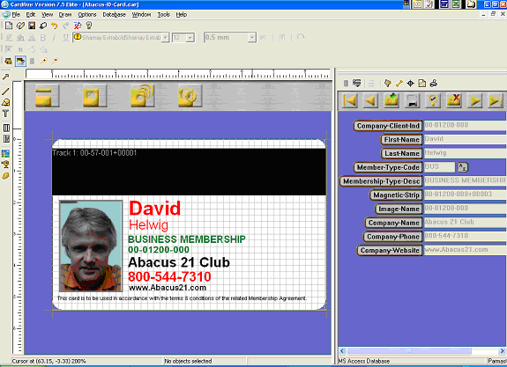Image resolution: width=507 pixels, height=367 pixels.
Task: Open the 0.5 mm line width dropdown
Action: click(x=252, y=38)
